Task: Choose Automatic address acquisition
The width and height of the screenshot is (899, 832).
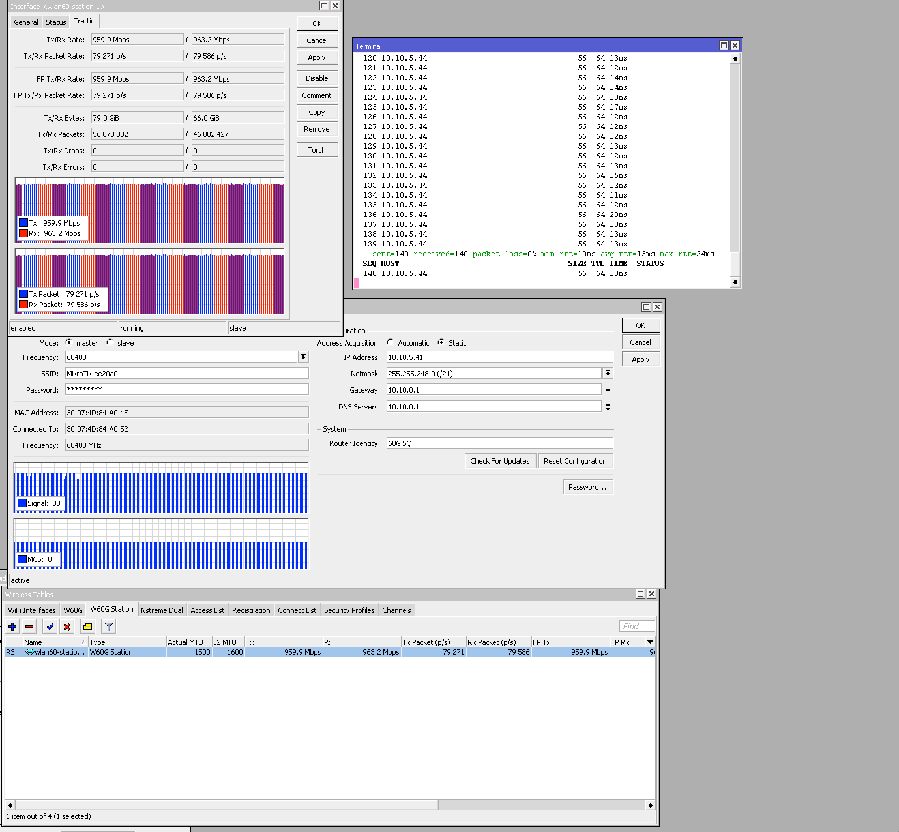Action: [x=391, y=342]
